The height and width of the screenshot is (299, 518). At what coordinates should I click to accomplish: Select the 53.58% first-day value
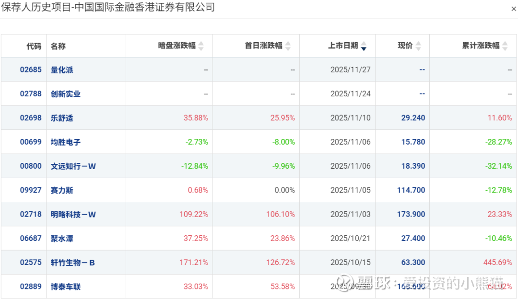click(x=283, y=287)
